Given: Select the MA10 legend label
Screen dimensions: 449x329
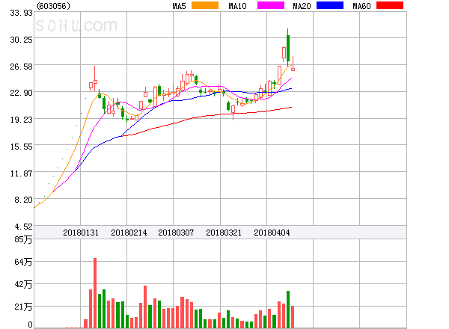Looking at the screenshot, I should point(237,6).
